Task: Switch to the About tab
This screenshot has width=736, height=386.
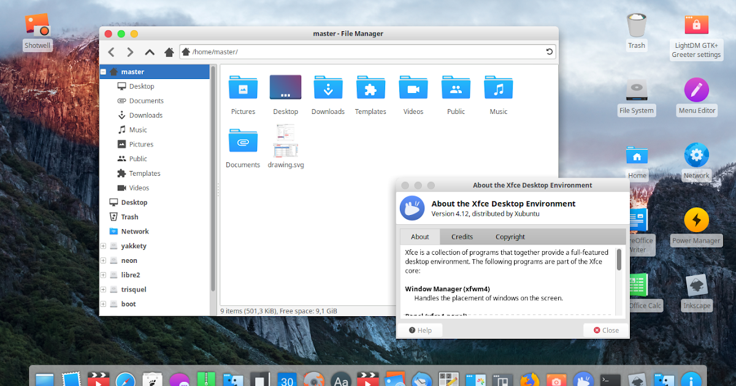Action: 420,237
